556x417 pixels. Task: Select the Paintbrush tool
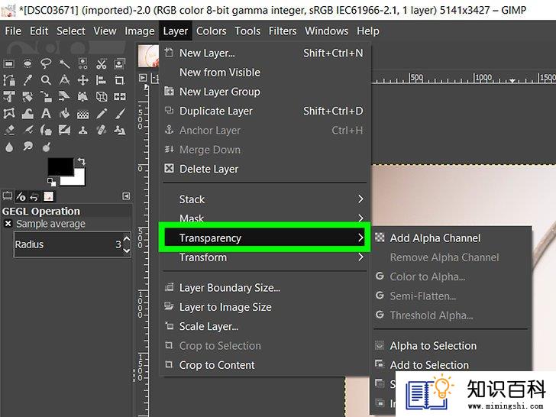(x=119, y=114)
